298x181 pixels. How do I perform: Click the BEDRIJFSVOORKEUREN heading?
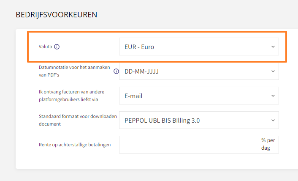point(57,15)
